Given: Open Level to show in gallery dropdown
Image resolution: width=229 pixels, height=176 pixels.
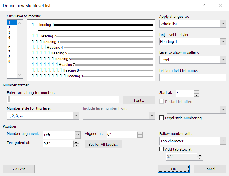Looking at the screenshot, I should pyautogui.click(x=223, y=60).
